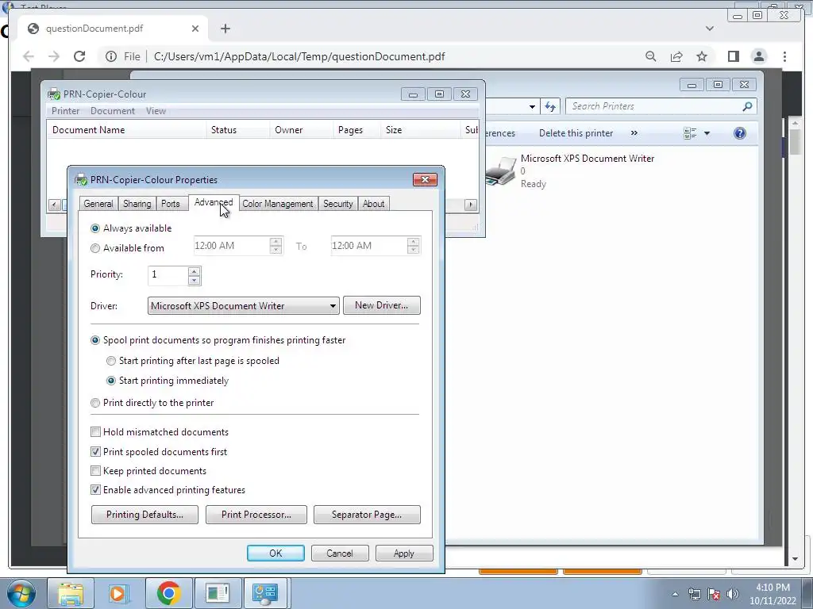This screenshot has width=813, height=609.
Task: Go back in Chrome browser
Action: tap(29, 56)
